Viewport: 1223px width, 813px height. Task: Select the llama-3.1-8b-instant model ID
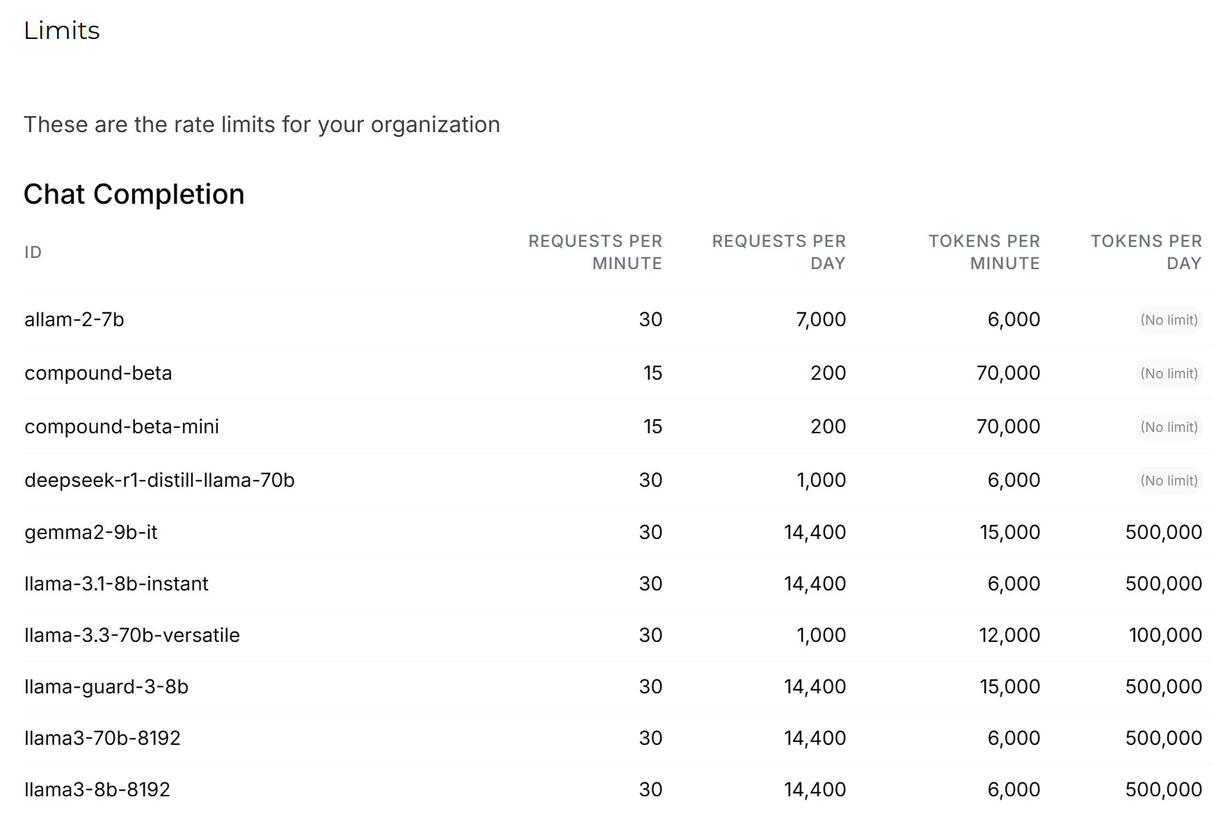pyautogui.click(x=116, y=583)
